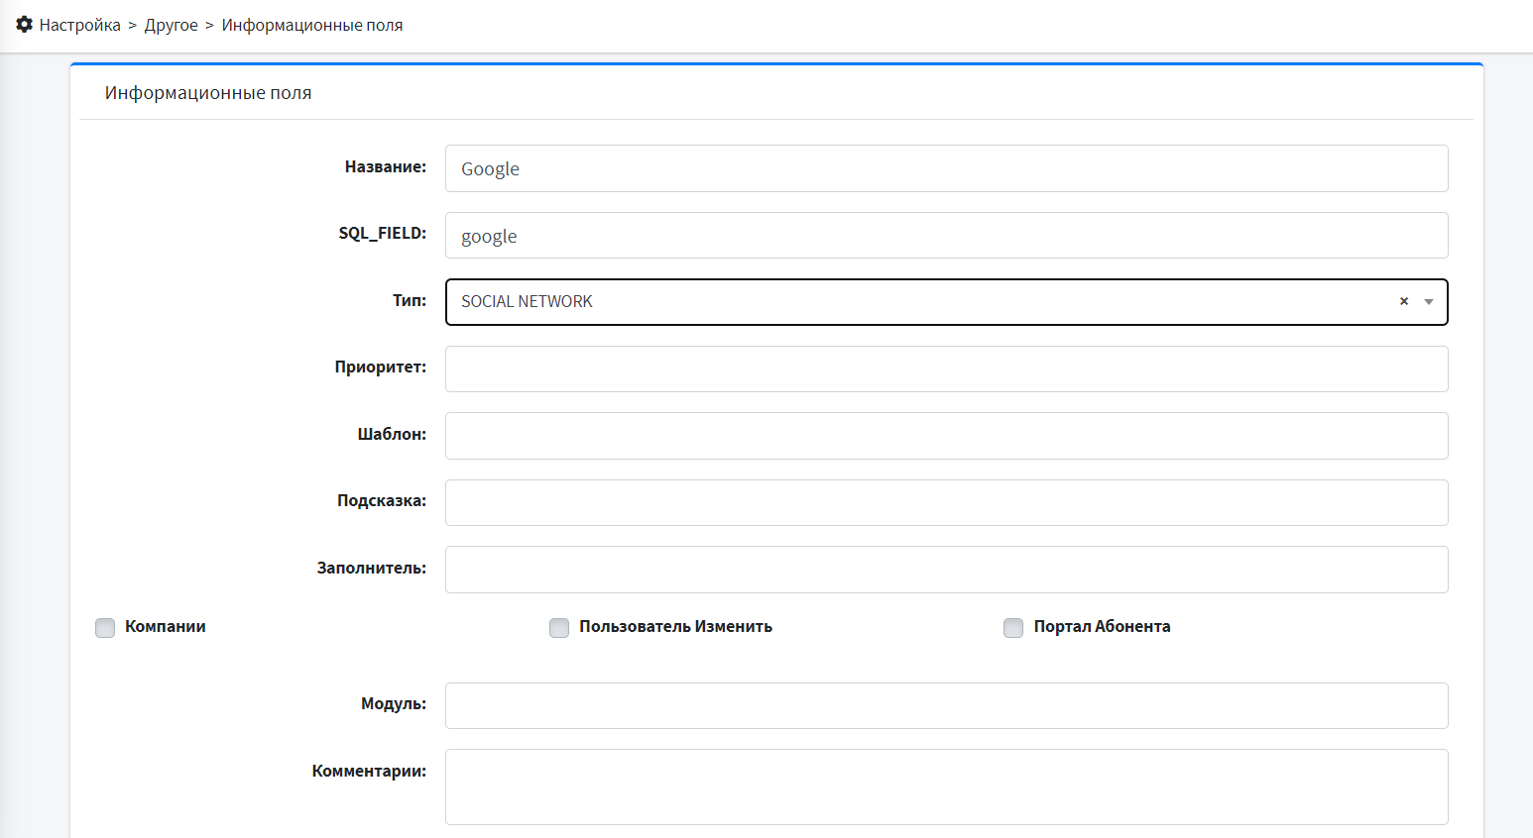Image resolution: width=1533 pixels, height=838 pixels.
Task: Open Другое breadcrumb link
Action: click(x=172, y=25)
